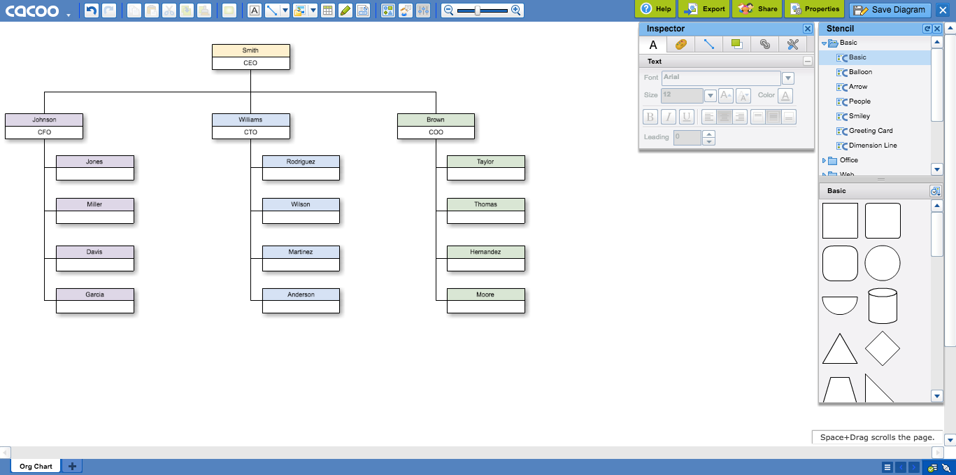The width and height of the screenshot is (956, 475).
Task: Select the freehand Pencil tool
Action: coord(345,10)
